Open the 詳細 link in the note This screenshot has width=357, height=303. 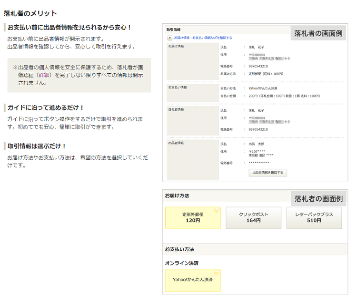pos(46,75)
